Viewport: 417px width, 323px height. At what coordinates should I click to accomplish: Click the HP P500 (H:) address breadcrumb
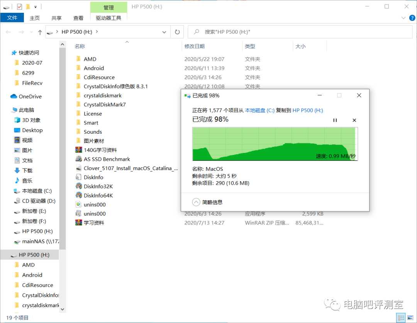[77, 32]
